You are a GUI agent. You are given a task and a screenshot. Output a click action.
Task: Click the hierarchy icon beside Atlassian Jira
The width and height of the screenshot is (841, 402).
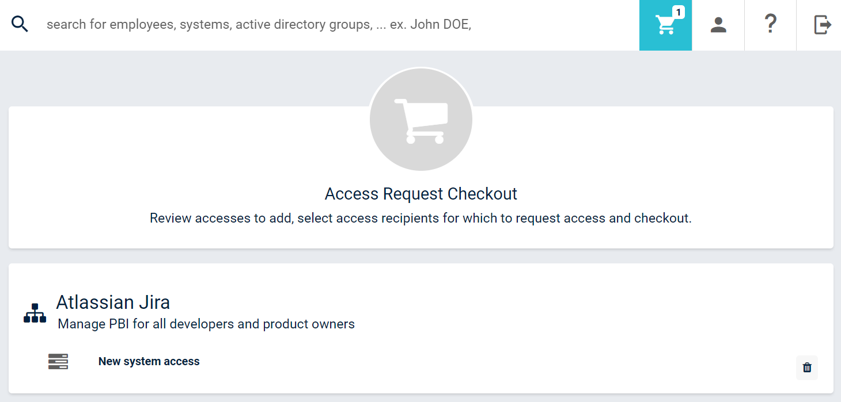(x=34, y=312)
